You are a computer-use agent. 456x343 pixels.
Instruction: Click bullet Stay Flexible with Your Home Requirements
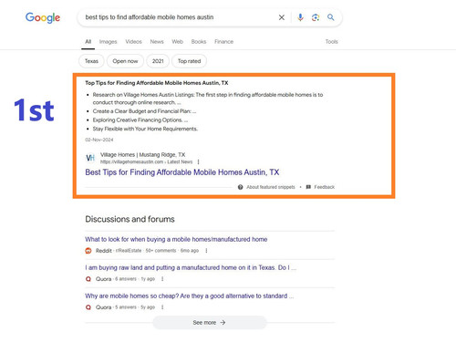point(145,129)
